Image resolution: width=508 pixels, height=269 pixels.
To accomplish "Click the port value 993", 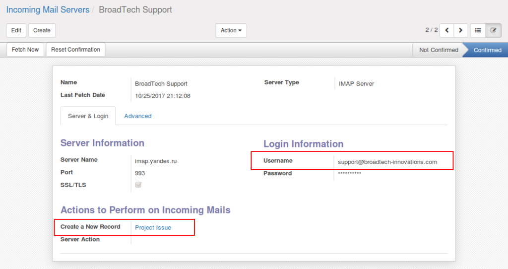I will 140,173.
